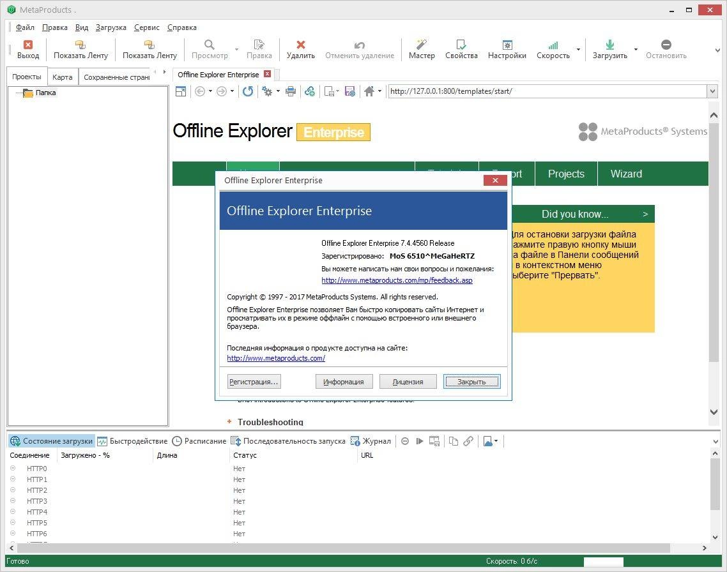Image resolution: width=727 pixels, height=572 pixels.
Task: Open the Свойства properties icon
Action: pos(461,45)
